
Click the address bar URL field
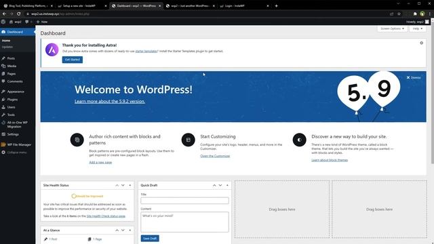(x=205, y=14)
